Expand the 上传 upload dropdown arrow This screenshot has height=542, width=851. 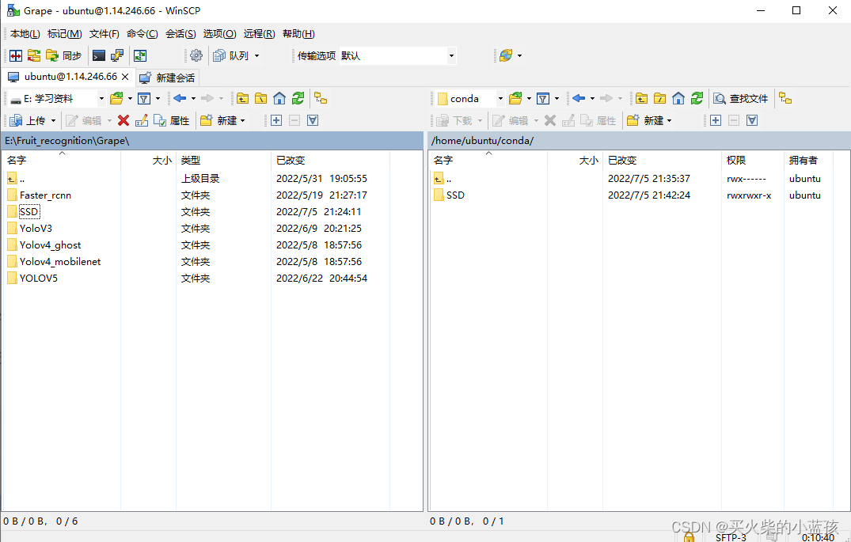click(x=53, y=120)
